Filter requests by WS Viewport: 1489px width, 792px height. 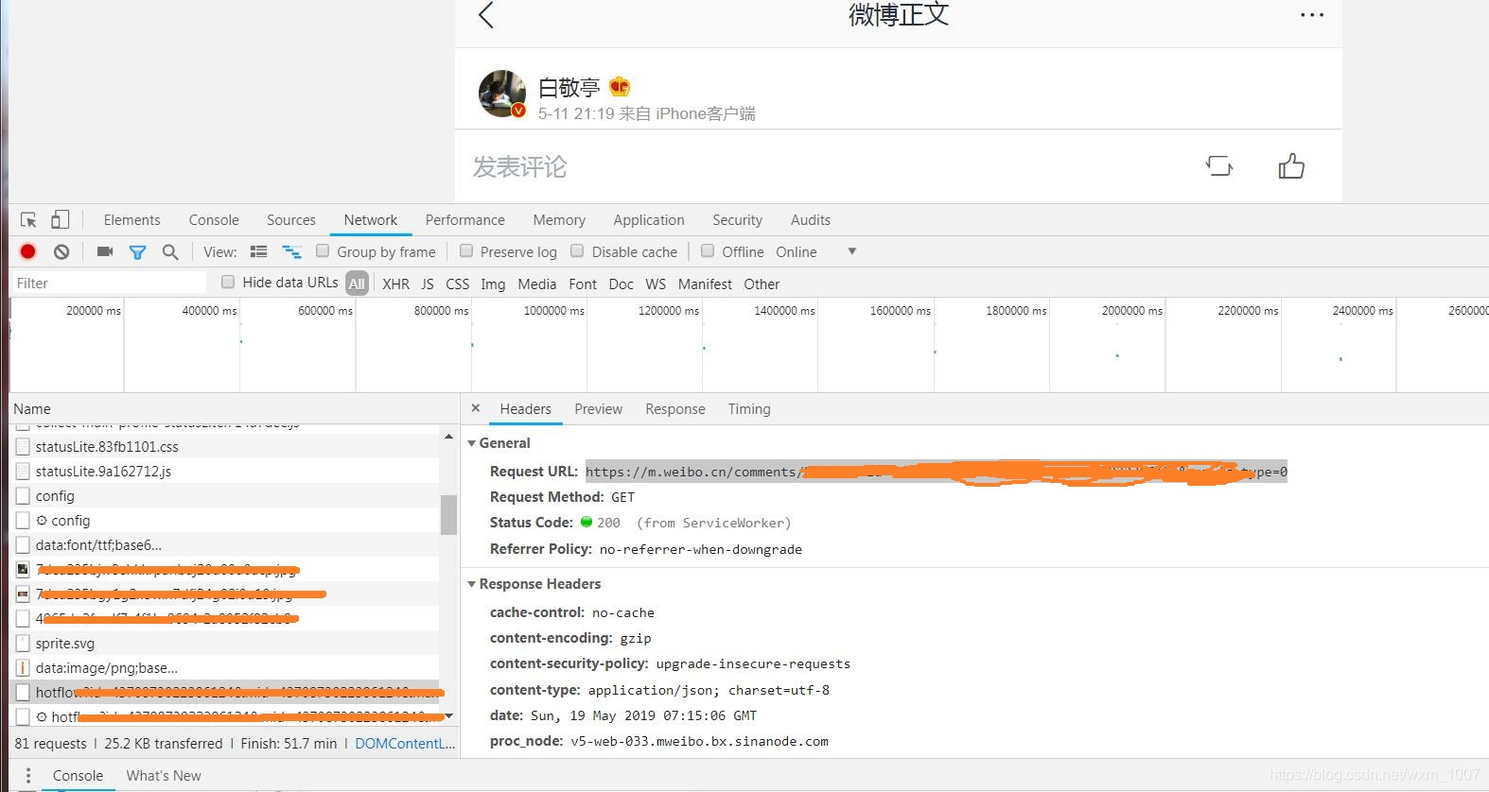click(x=656, y=284)
